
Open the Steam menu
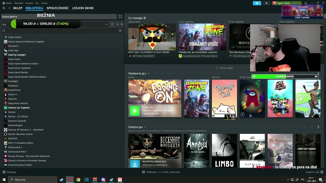pos(7,3)
